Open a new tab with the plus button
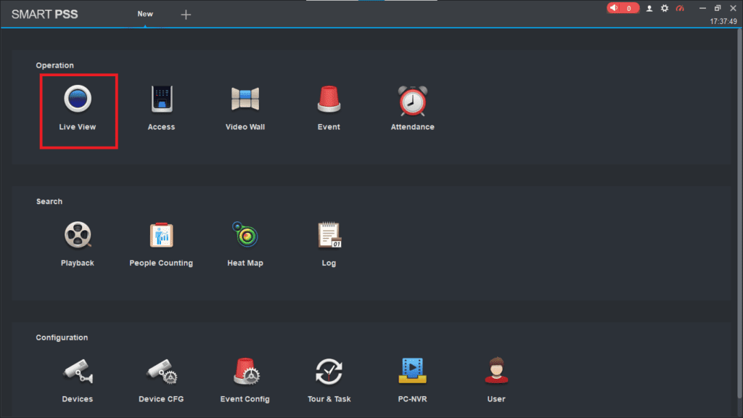The image size is (743, 418). pyautogui.click(x=186, y=14)
